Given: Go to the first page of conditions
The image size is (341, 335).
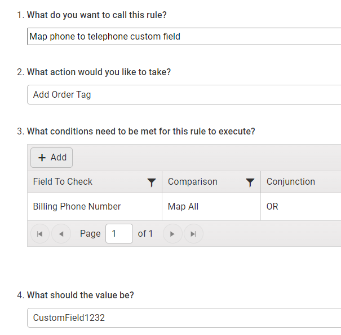Looking at the screenshot, I should 40,234.
